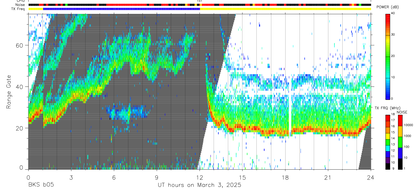Click the TX frequency color scale bar
Image resolution: width=417 pixels, height=192 pixels.
tap(387, 142)
